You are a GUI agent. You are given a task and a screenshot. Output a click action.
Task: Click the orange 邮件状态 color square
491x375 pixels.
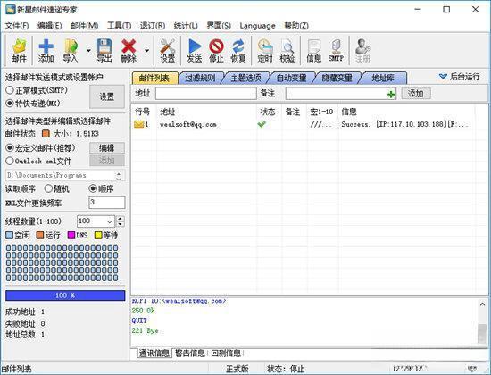(46, 134)
